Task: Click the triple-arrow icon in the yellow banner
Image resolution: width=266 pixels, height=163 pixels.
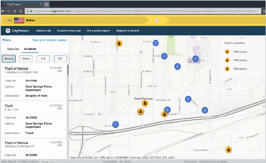Action: pos(9,20)
